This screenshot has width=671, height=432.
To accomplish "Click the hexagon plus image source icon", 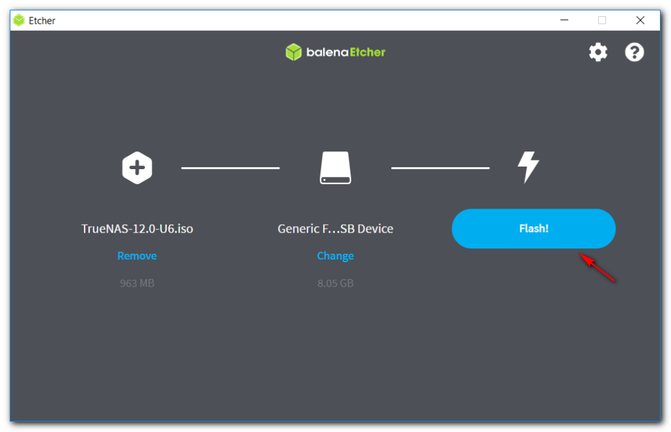I will click(137, 168).
